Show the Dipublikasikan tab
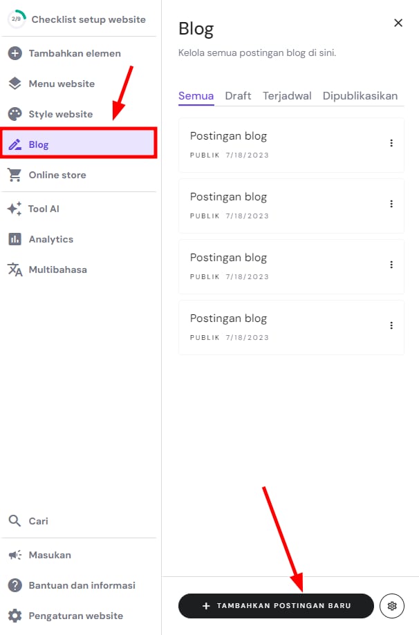 tap(360, 96)
